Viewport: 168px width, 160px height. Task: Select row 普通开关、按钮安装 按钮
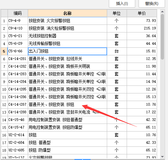pyautogui.click(x=67, y=105)
